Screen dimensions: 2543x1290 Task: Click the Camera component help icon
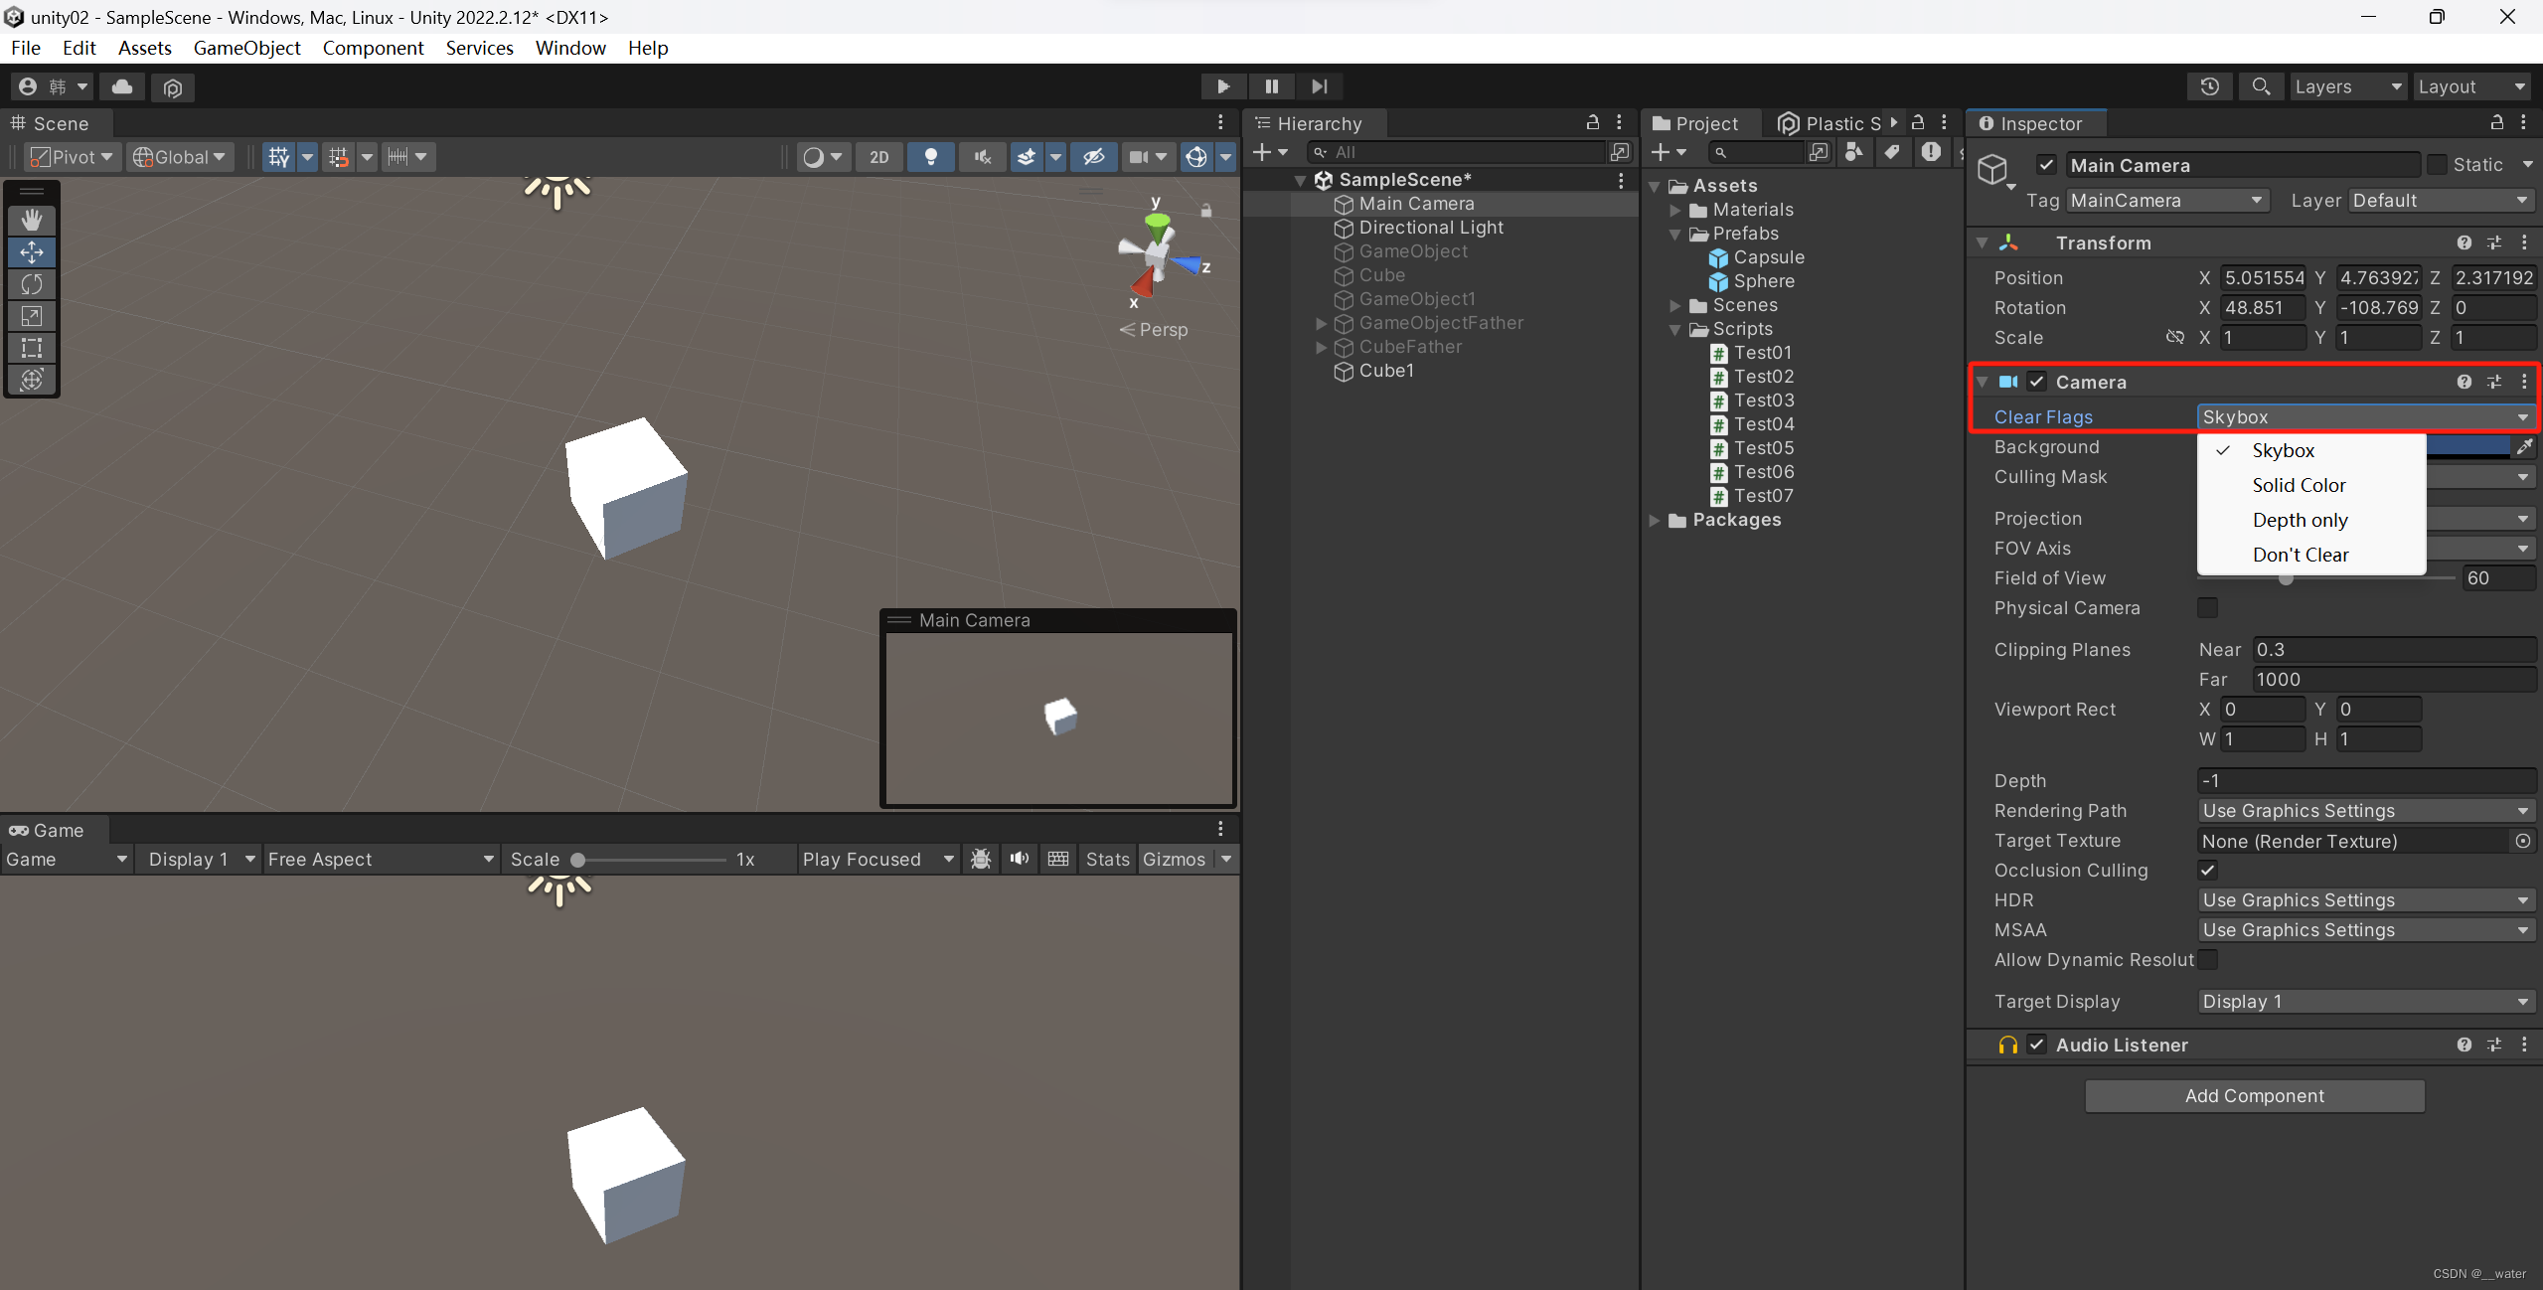[x=2463, y=381]
